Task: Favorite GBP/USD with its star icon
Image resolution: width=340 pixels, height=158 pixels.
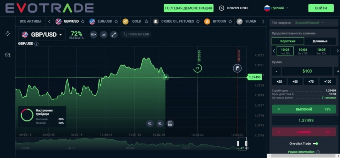Action: [x=83, y=22]
